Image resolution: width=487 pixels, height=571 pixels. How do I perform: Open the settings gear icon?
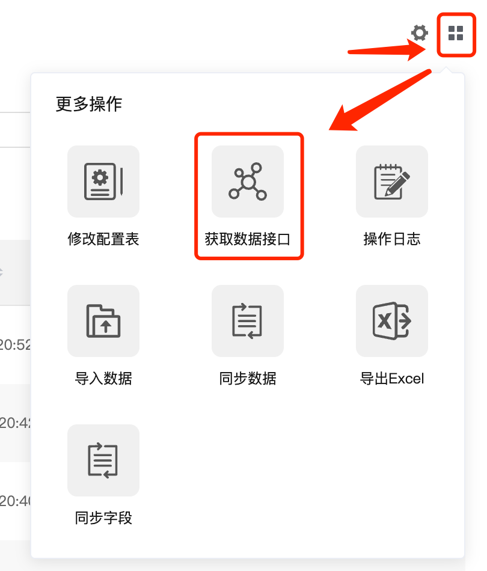[x=419, y=33]
